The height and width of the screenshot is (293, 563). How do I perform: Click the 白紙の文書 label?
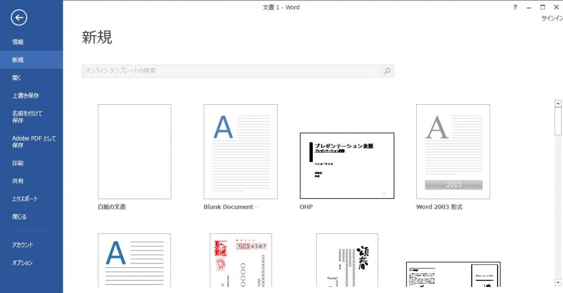click(112, 207)
